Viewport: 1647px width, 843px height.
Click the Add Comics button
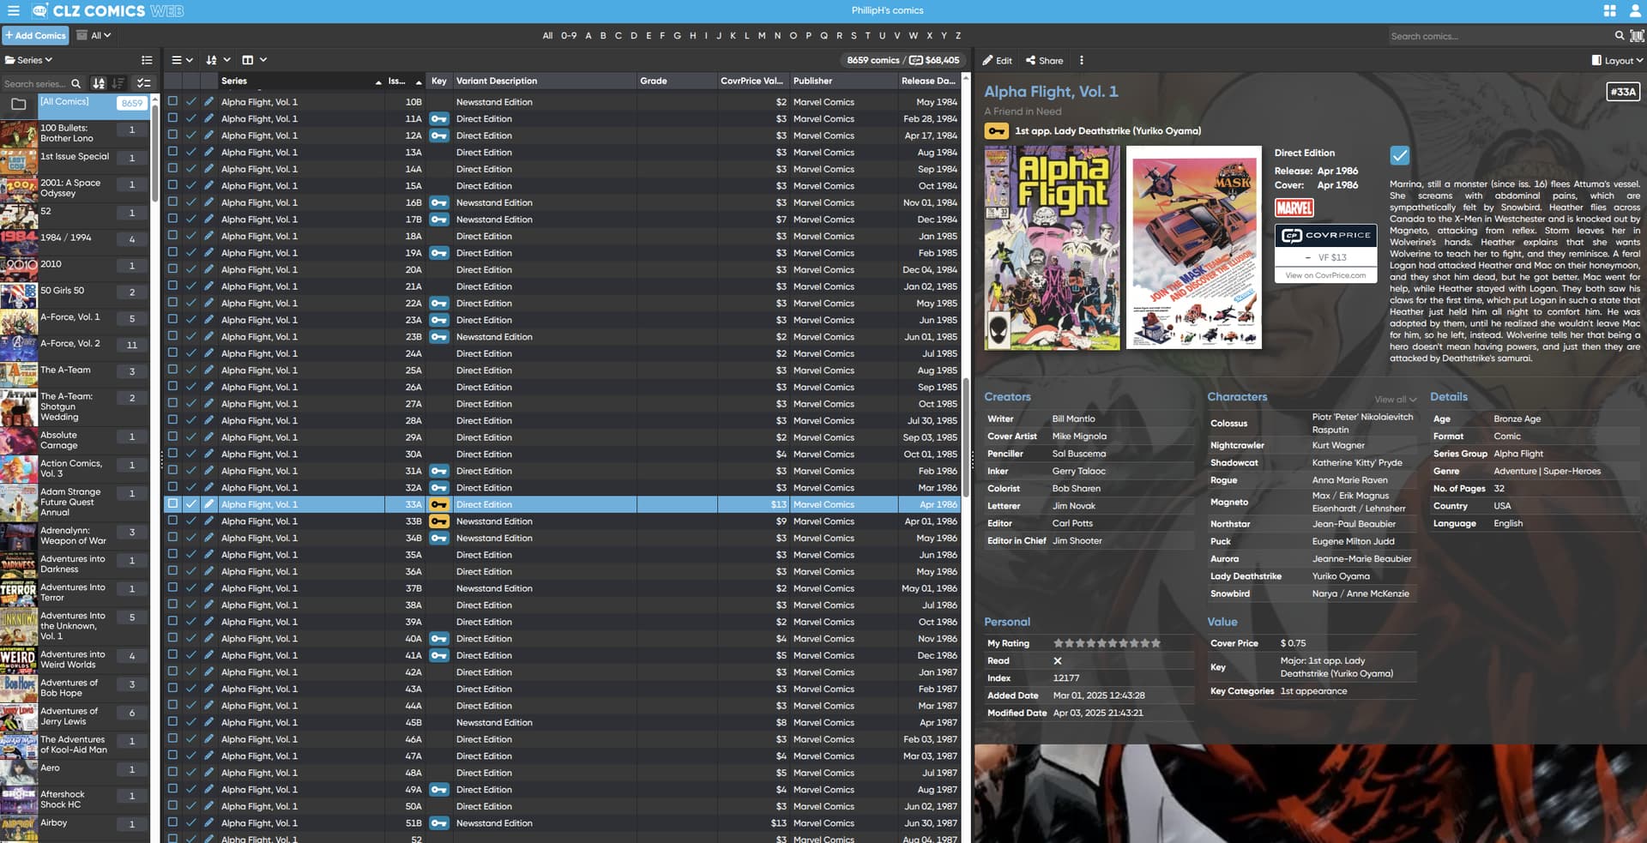[35, 36]
